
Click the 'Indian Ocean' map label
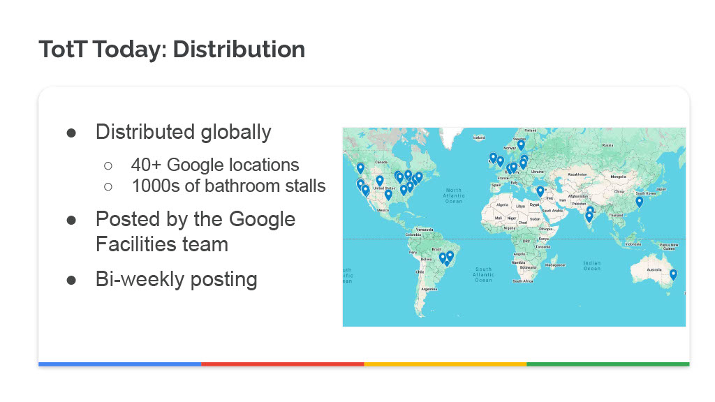point(592,266)
